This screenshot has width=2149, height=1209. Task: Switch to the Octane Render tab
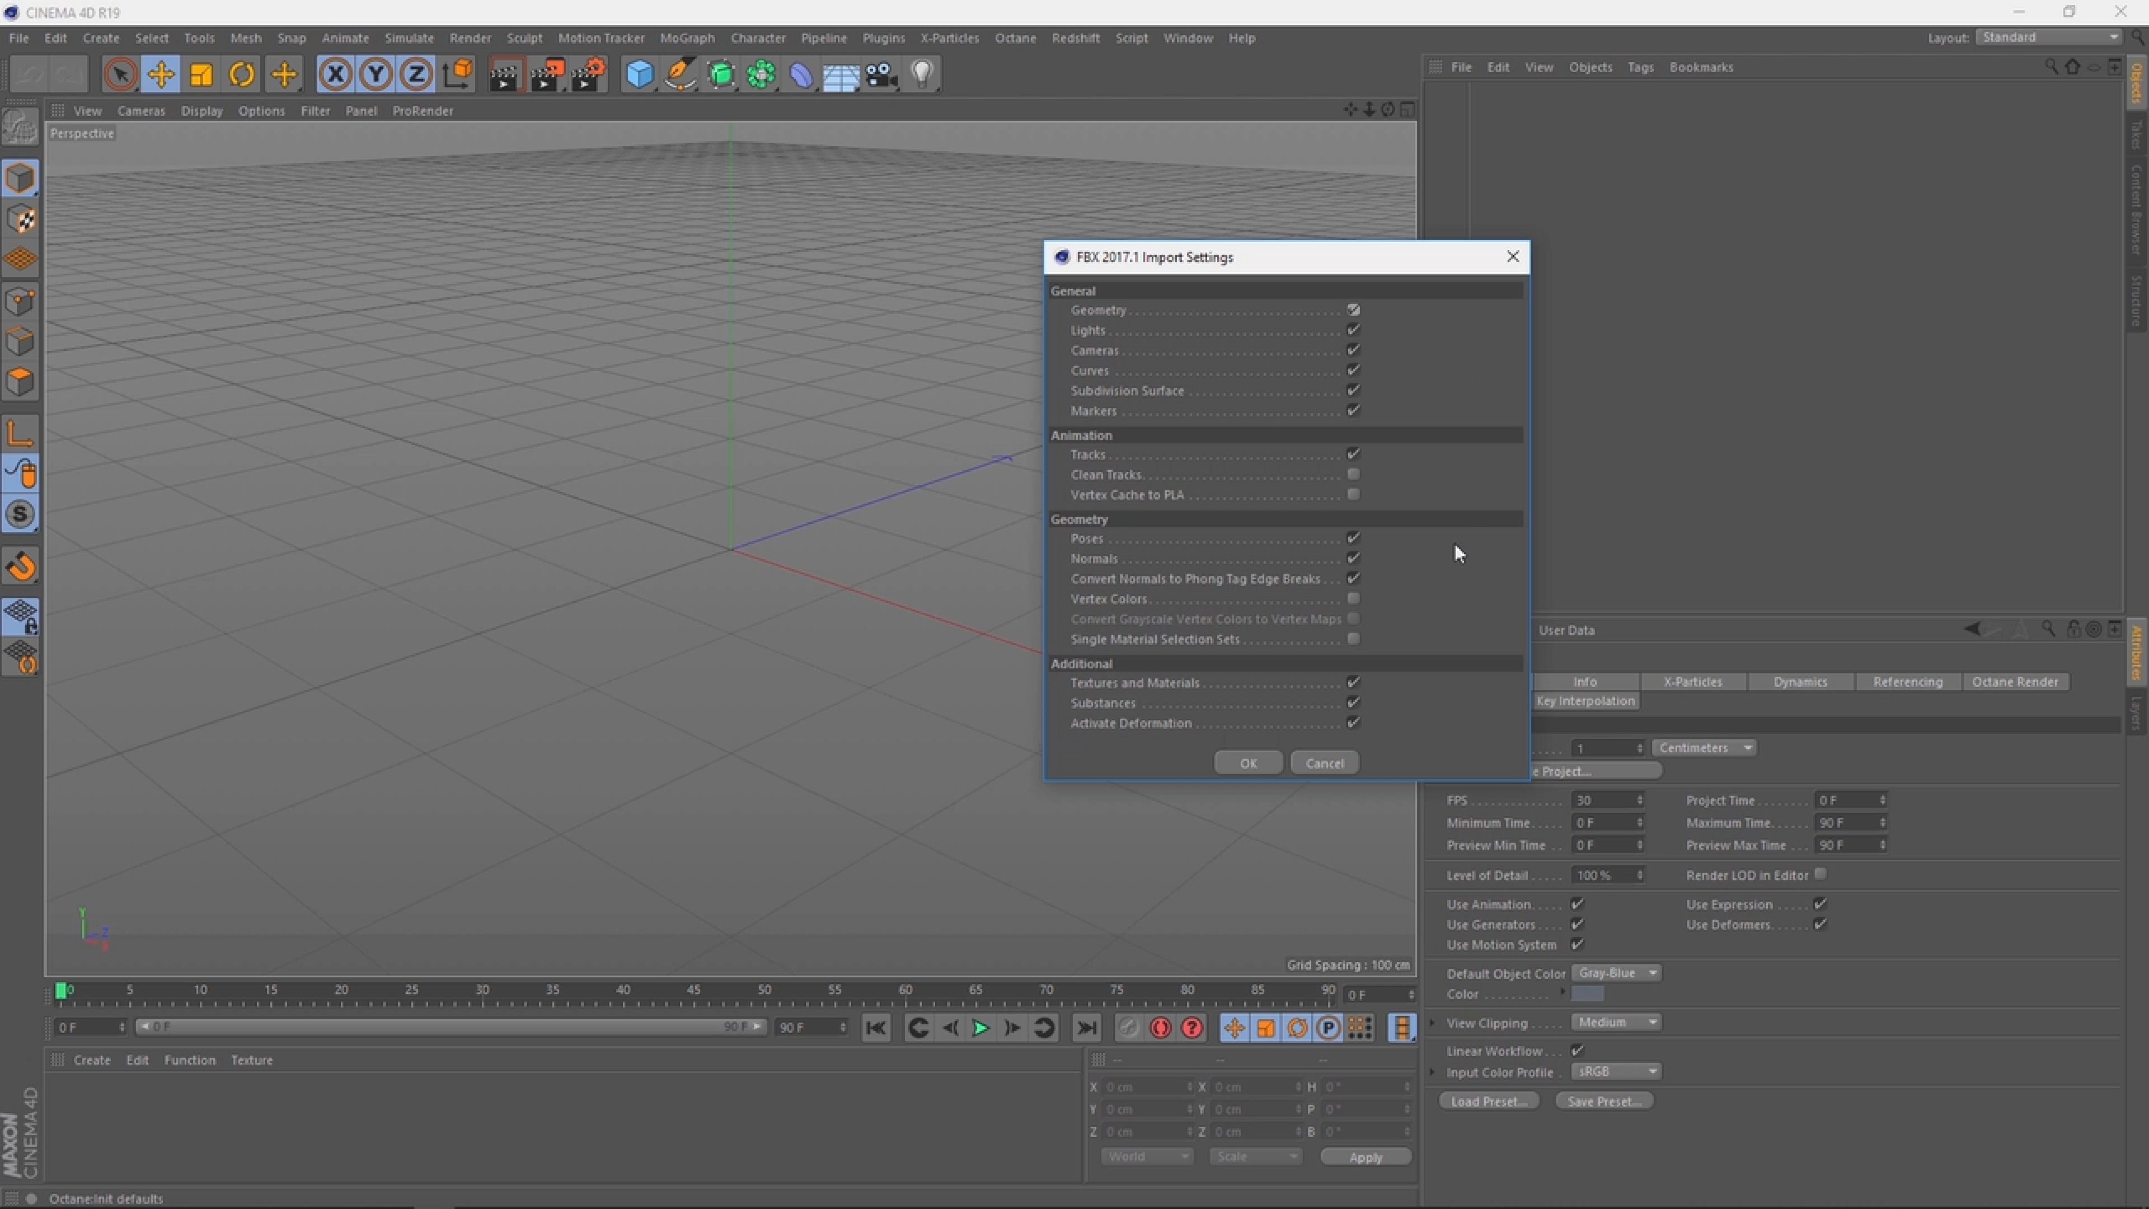[x=2015, y=682]
